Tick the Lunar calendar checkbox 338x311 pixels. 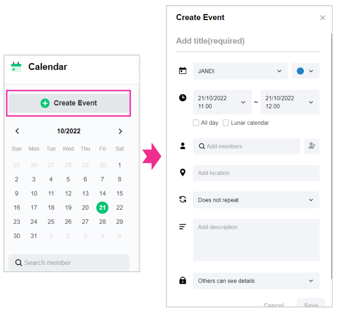coord(226,123)
